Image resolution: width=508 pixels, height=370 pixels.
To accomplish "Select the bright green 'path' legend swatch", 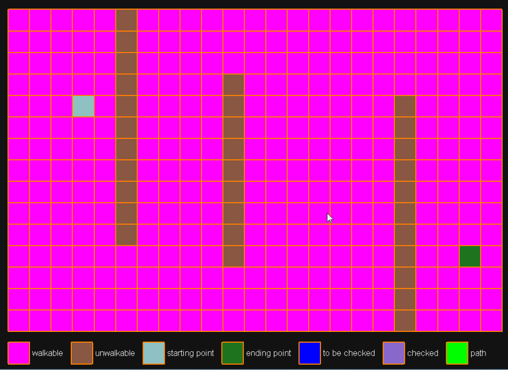I will pos(457,353).
